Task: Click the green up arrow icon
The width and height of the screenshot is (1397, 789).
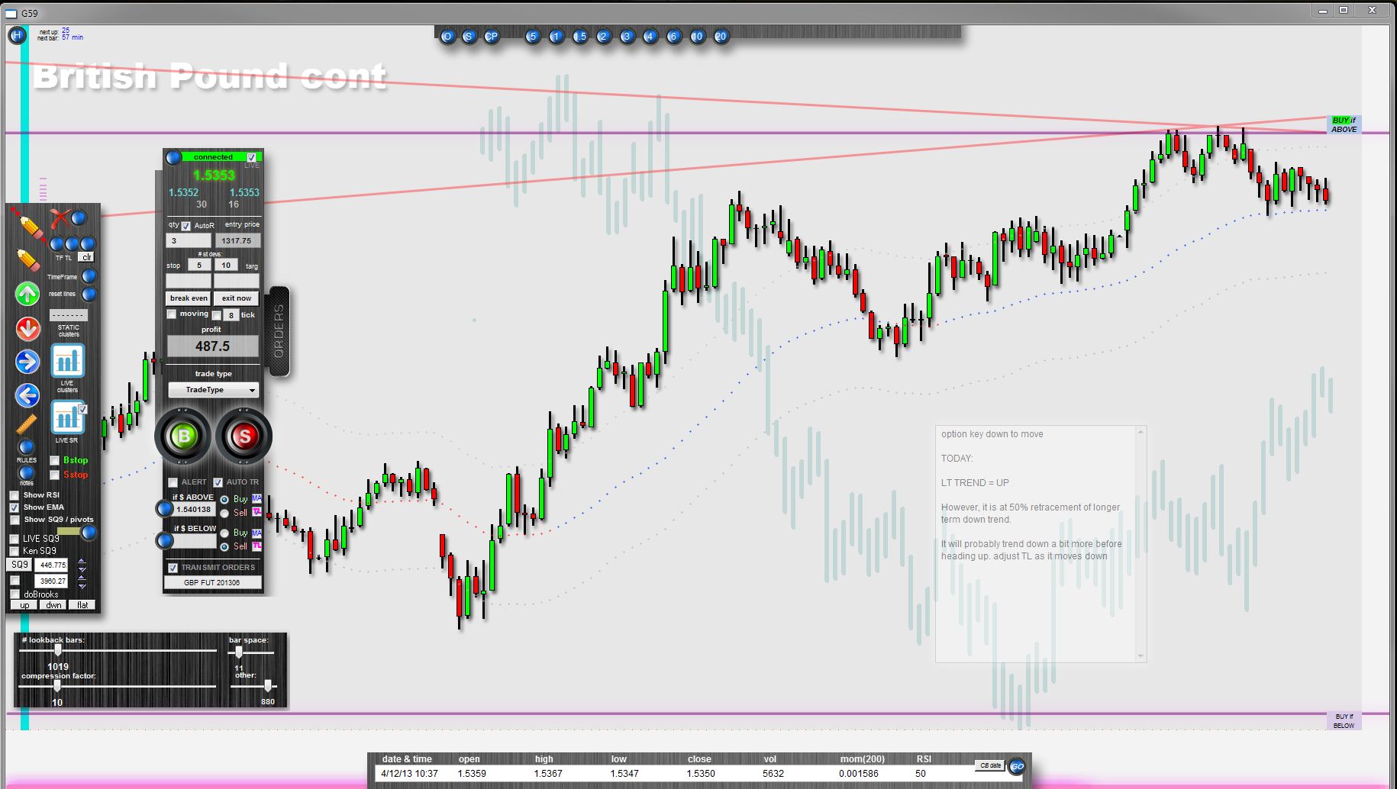Action: coord(27,294)
